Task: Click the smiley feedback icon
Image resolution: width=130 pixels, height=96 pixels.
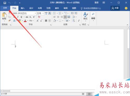Action: pyautogui.click(x=126, y=8)
